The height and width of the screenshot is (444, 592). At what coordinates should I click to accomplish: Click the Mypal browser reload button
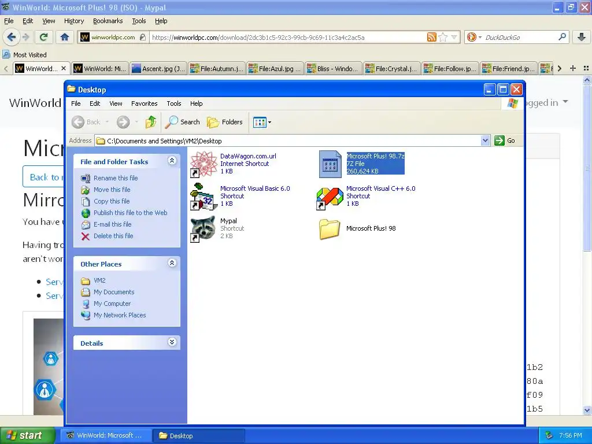click(44, 37)
